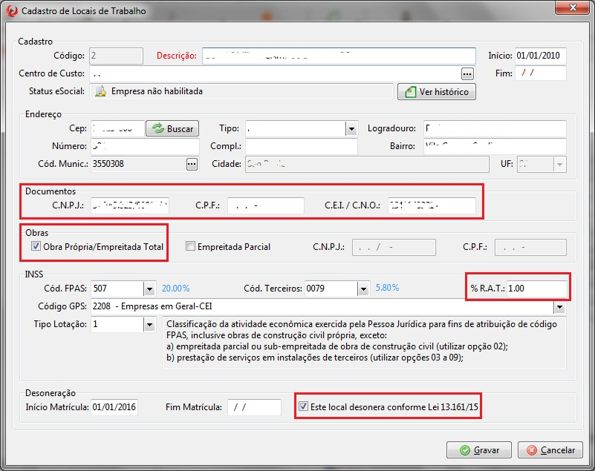Click Buscar to search the Cep
Viewport: 595px width, 471px height.
172,128
